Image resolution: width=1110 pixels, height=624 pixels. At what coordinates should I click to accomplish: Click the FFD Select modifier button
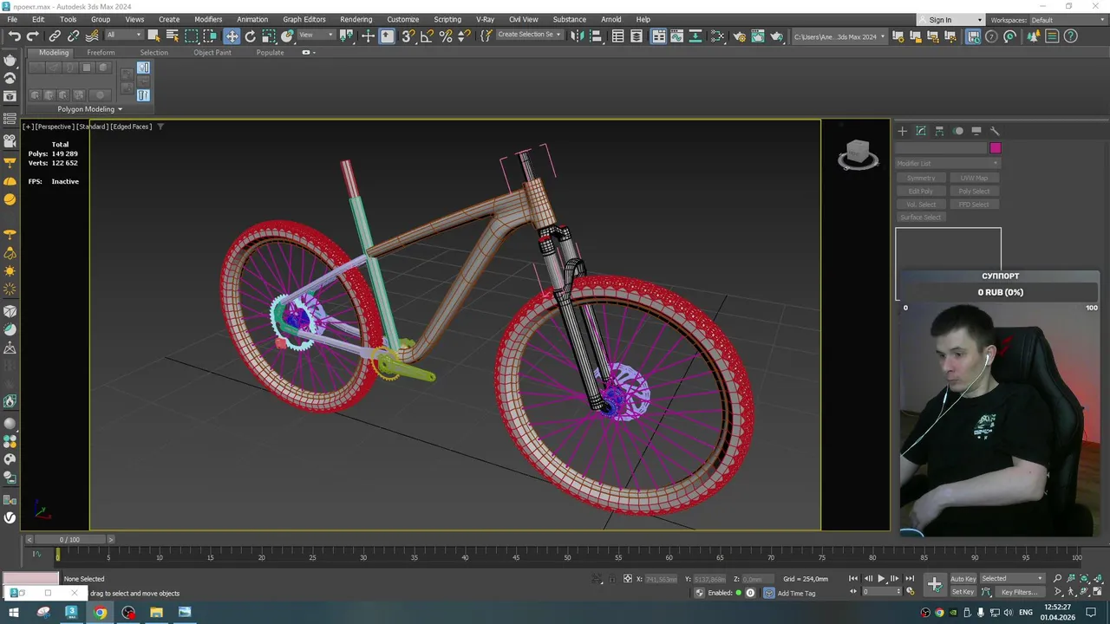click(974, 205)
